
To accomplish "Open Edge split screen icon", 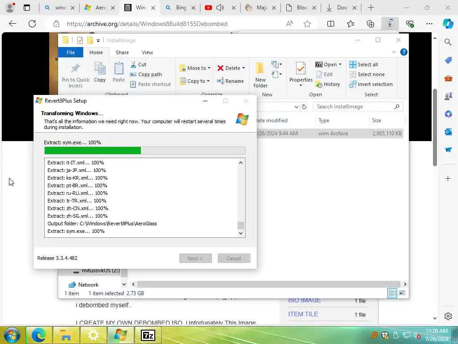I will 331,24.
